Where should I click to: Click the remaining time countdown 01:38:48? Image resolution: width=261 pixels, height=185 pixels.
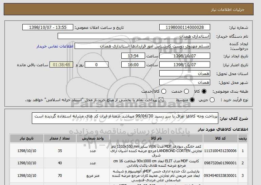61,65
